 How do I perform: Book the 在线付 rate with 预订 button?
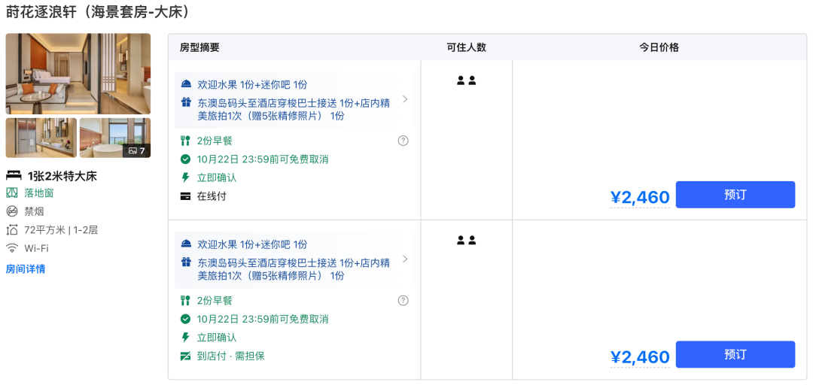coord(735,195)
